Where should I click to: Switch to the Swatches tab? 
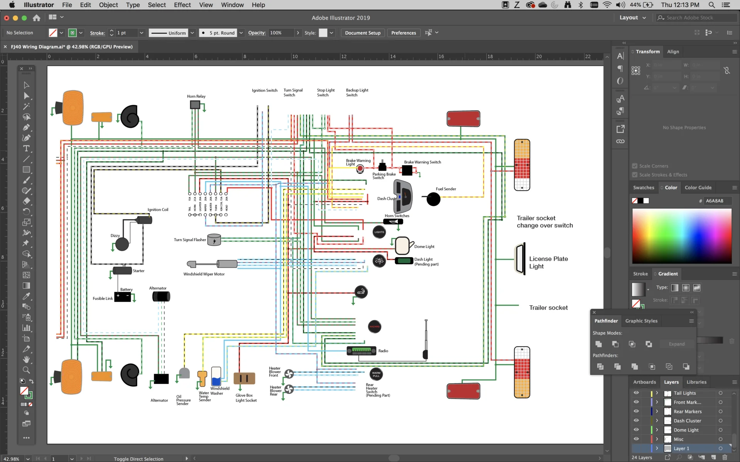tap(643, 187)
